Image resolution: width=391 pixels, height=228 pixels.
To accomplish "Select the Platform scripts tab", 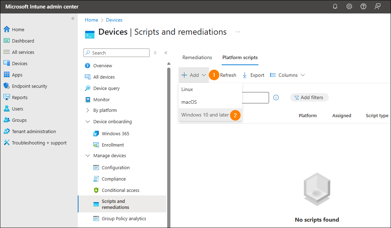I will [240, 57].
